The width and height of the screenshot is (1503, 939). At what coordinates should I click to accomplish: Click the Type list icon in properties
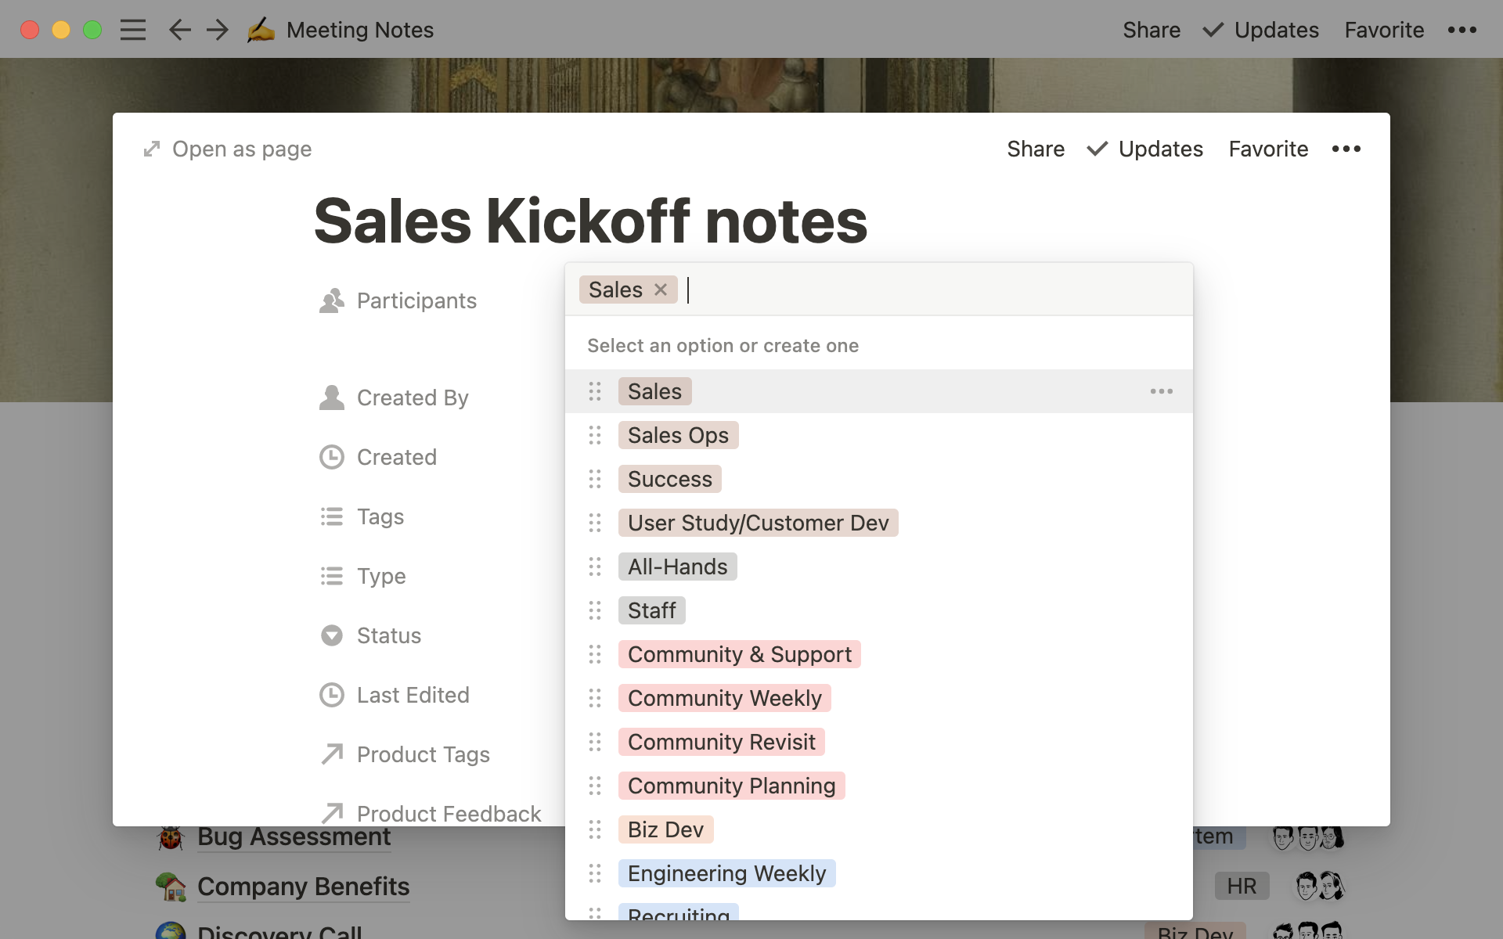[x=332, y=575]
